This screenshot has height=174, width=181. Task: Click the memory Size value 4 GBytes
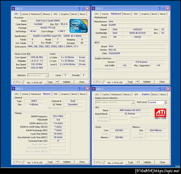point(34,104)
